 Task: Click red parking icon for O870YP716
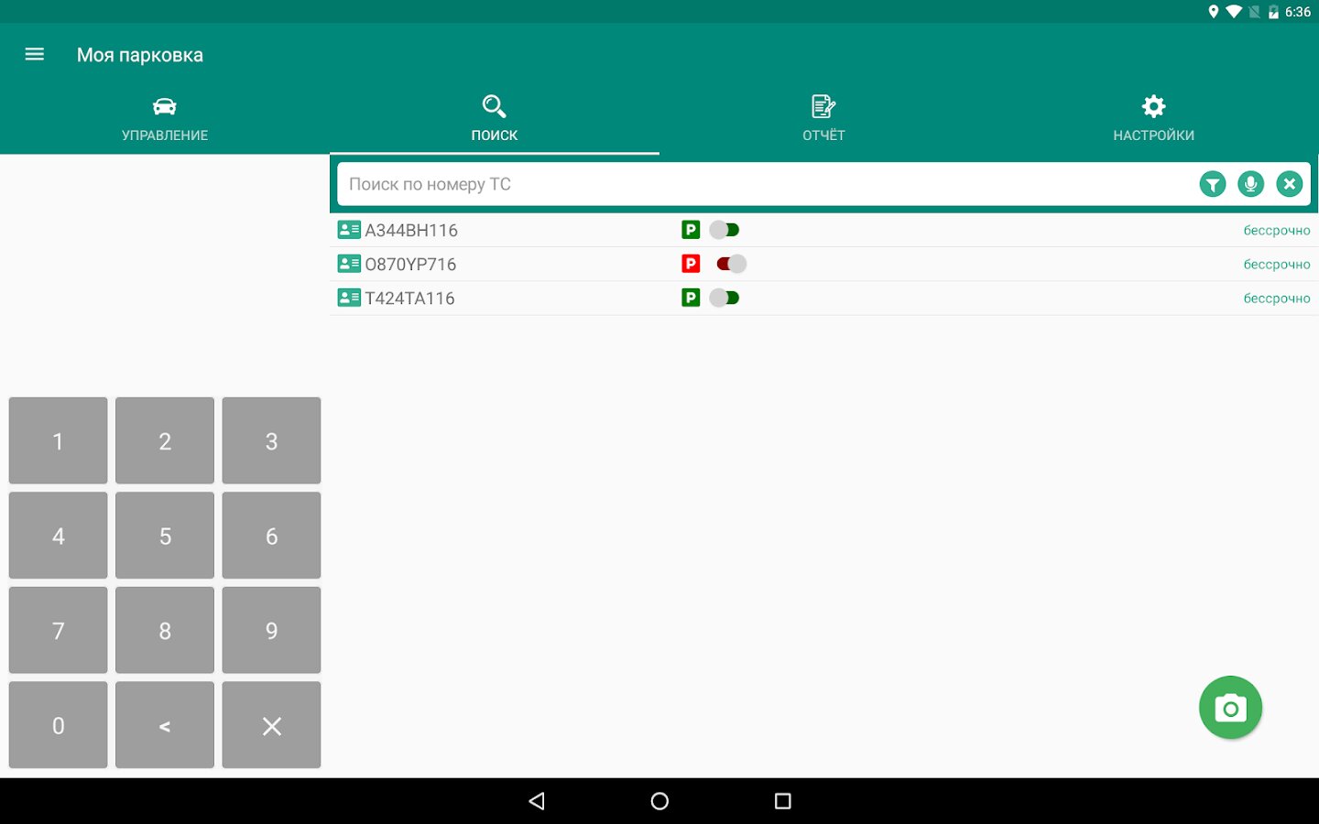tap(691, 264)
